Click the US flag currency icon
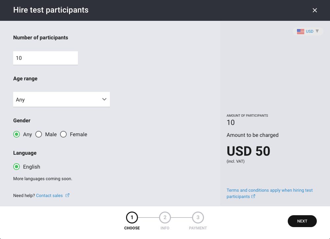Image resolution: width=330 pixels, height=239 pixels. coord(301,31)
